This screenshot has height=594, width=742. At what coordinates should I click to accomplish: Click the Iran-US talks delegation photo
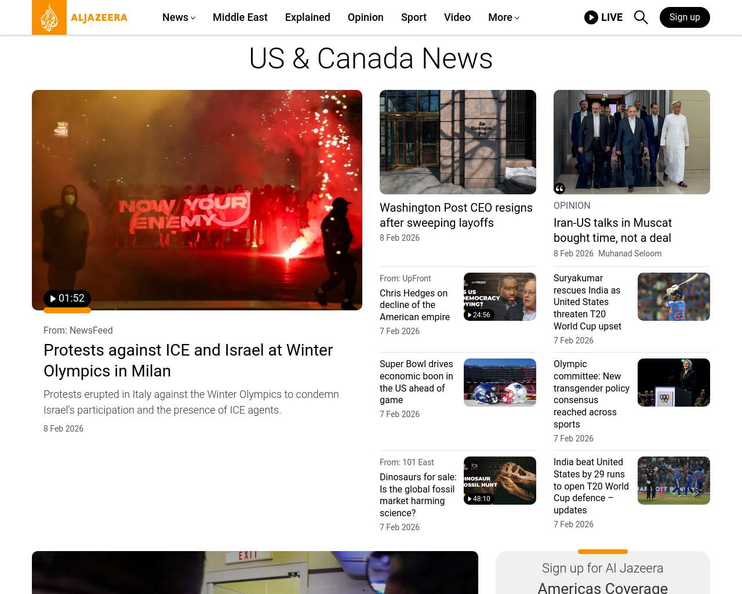pos(632,142)
